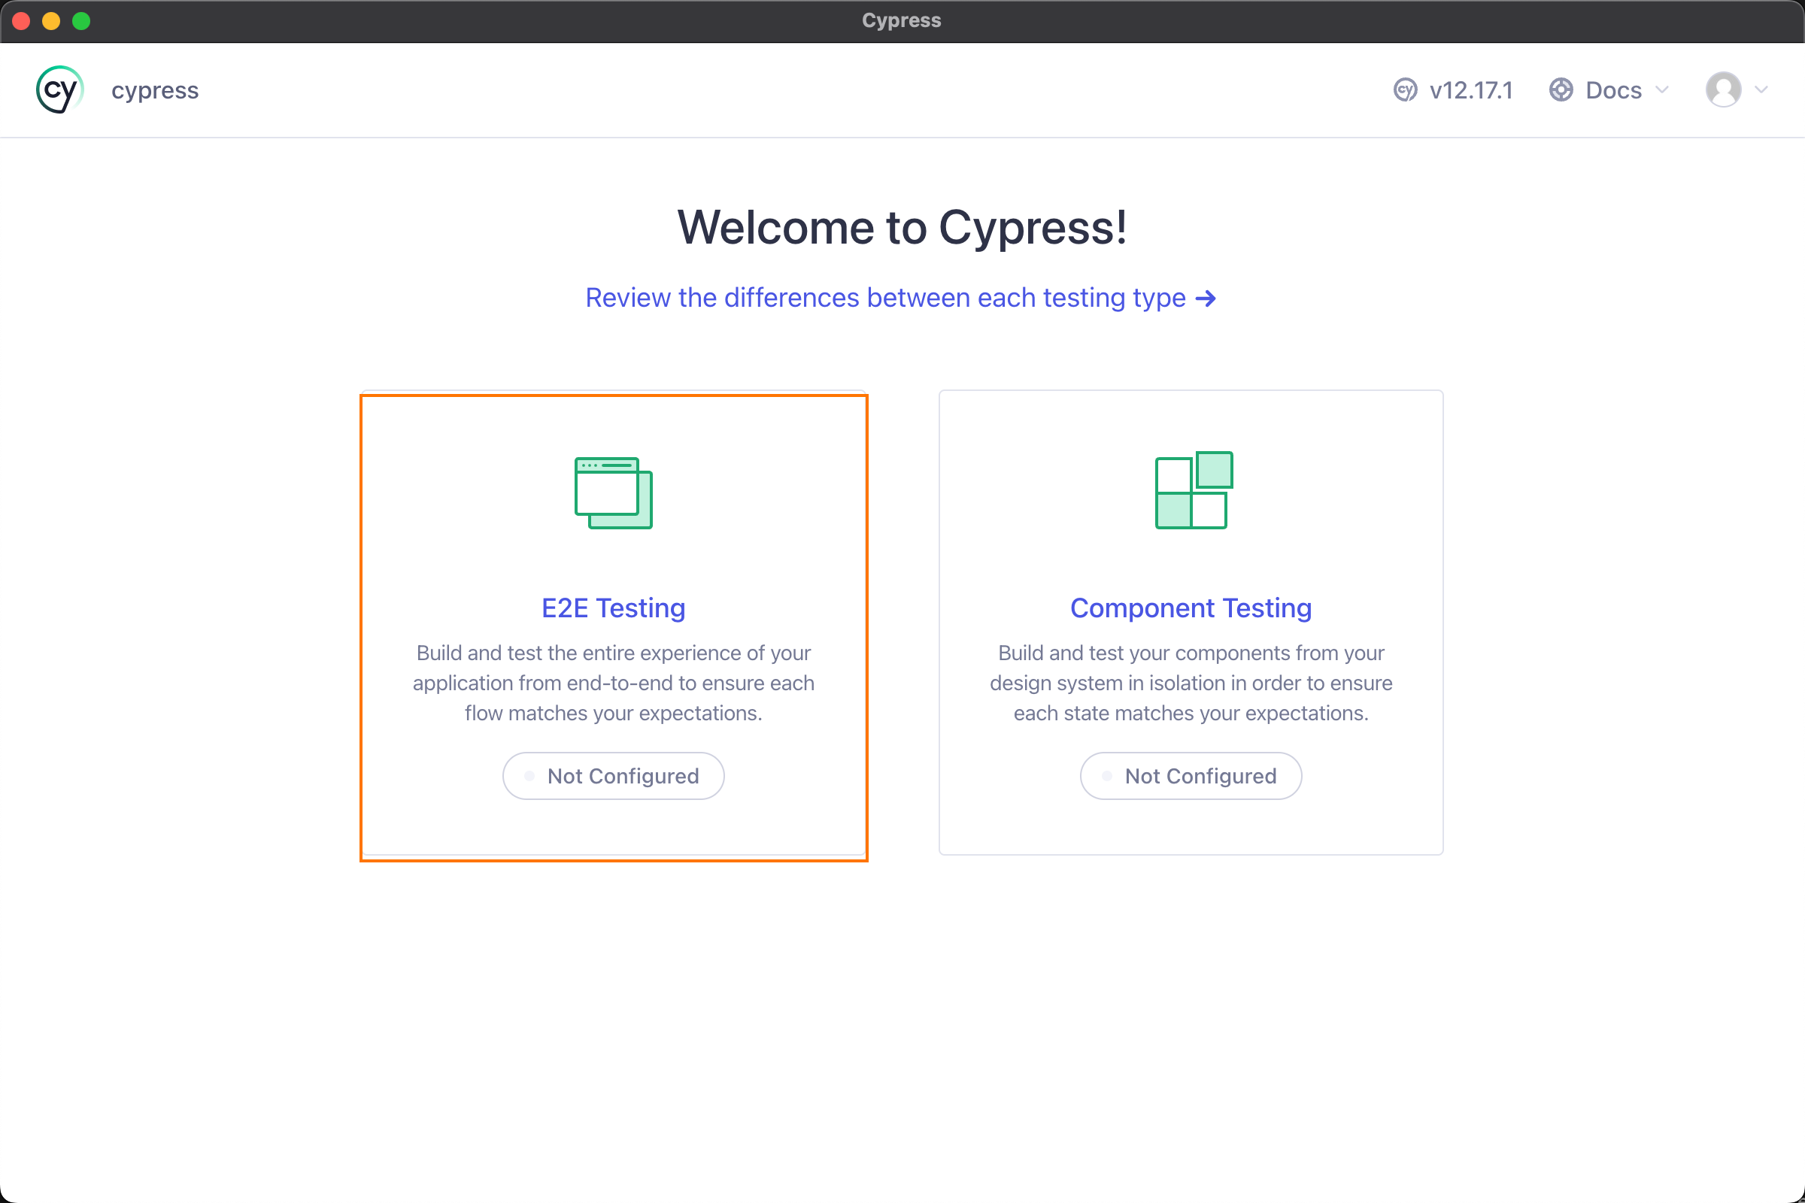Screen dimensions: 1805x1203
Task: Click the Cypress logo in the header
Action: pos(59,89)
